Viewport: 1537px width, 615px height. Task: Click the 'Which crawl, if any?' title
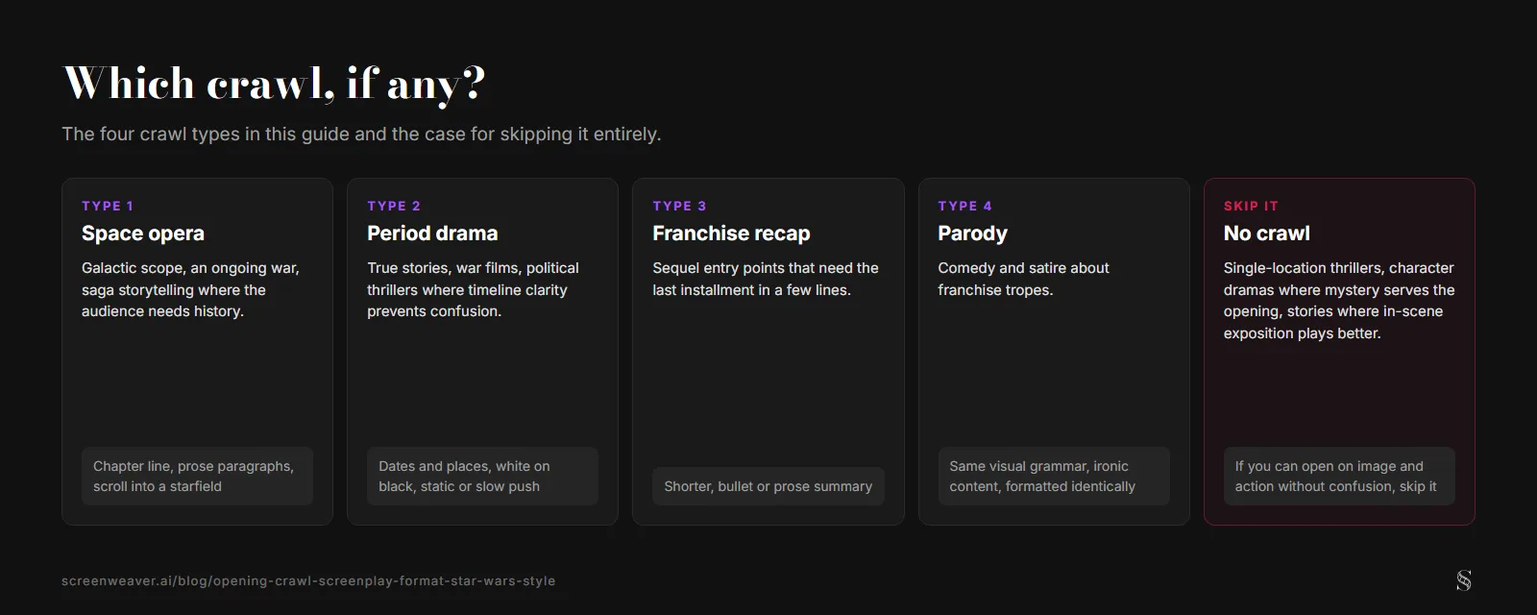[x=275, y=84]
